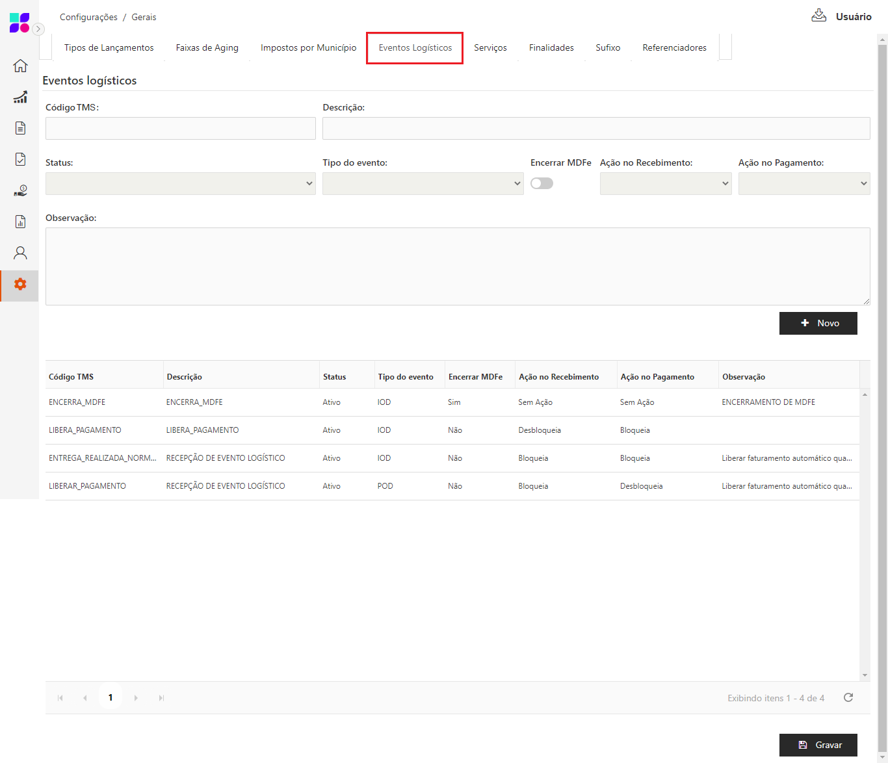Click into the Código TMS input field
The image size is (888, 763).
point(180,128)
